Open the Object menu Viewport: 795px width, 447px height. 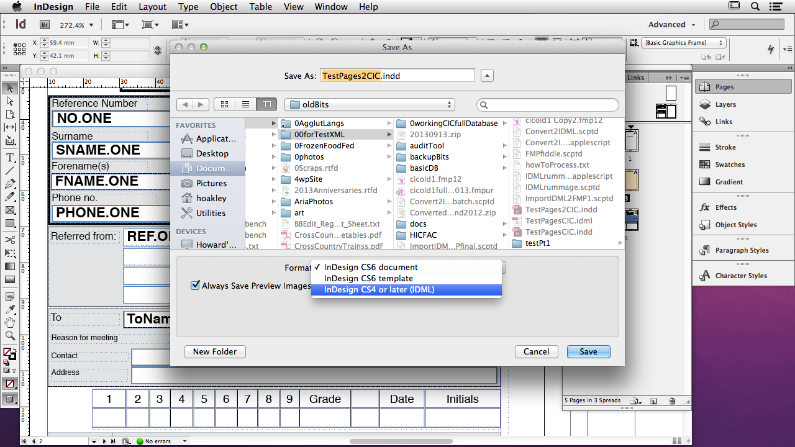[223, 7]
